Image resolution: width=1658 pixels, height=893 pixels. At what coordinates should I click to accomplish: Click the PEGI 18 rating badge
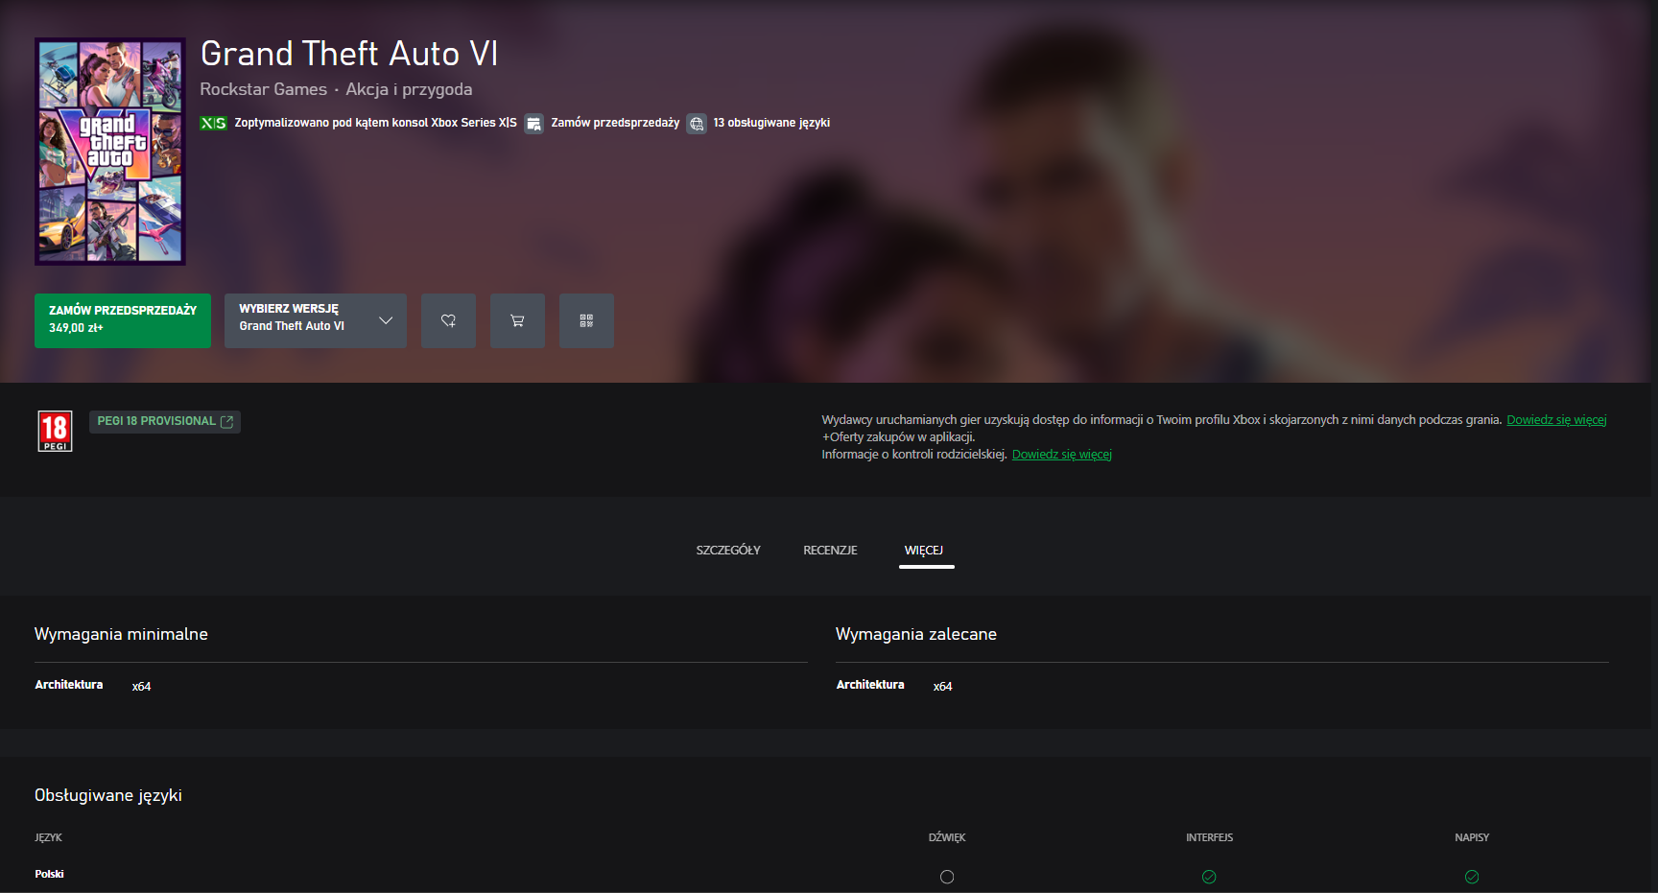[55, 431]
